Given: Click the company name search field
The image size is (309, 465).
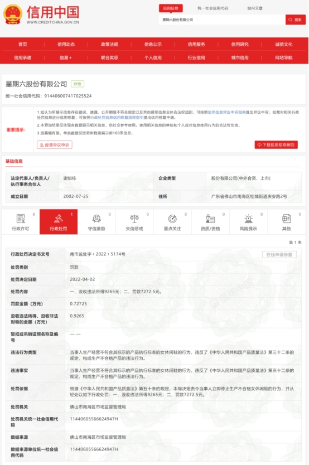Looking at the screenshot, I should click(222, 20).
